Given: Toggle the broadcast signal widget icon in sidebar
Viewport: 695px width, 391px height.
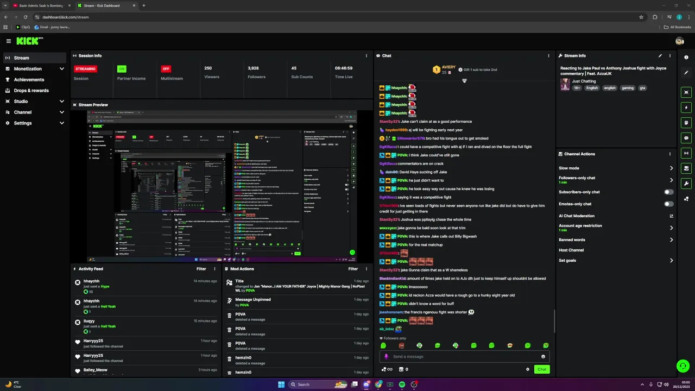Looking at the screenshot, I should point(686,153).
